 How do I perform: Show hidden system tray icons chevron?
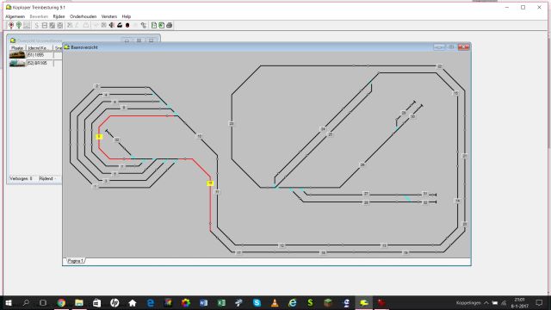(486, 302)
